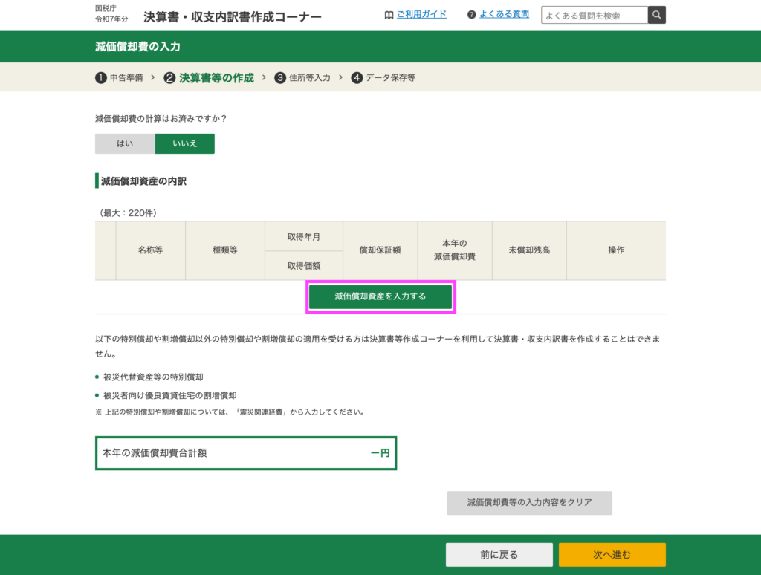Image resolution: width=761 pixels, height=575 pixels.
Task: Click the 前に戻る button
Action: coord(499,554)
